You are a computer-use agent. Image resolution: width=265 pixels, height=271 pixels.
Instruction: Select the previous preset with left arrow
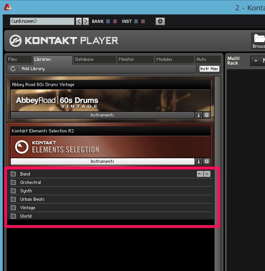pyautogui.click(x=79, y=21)
